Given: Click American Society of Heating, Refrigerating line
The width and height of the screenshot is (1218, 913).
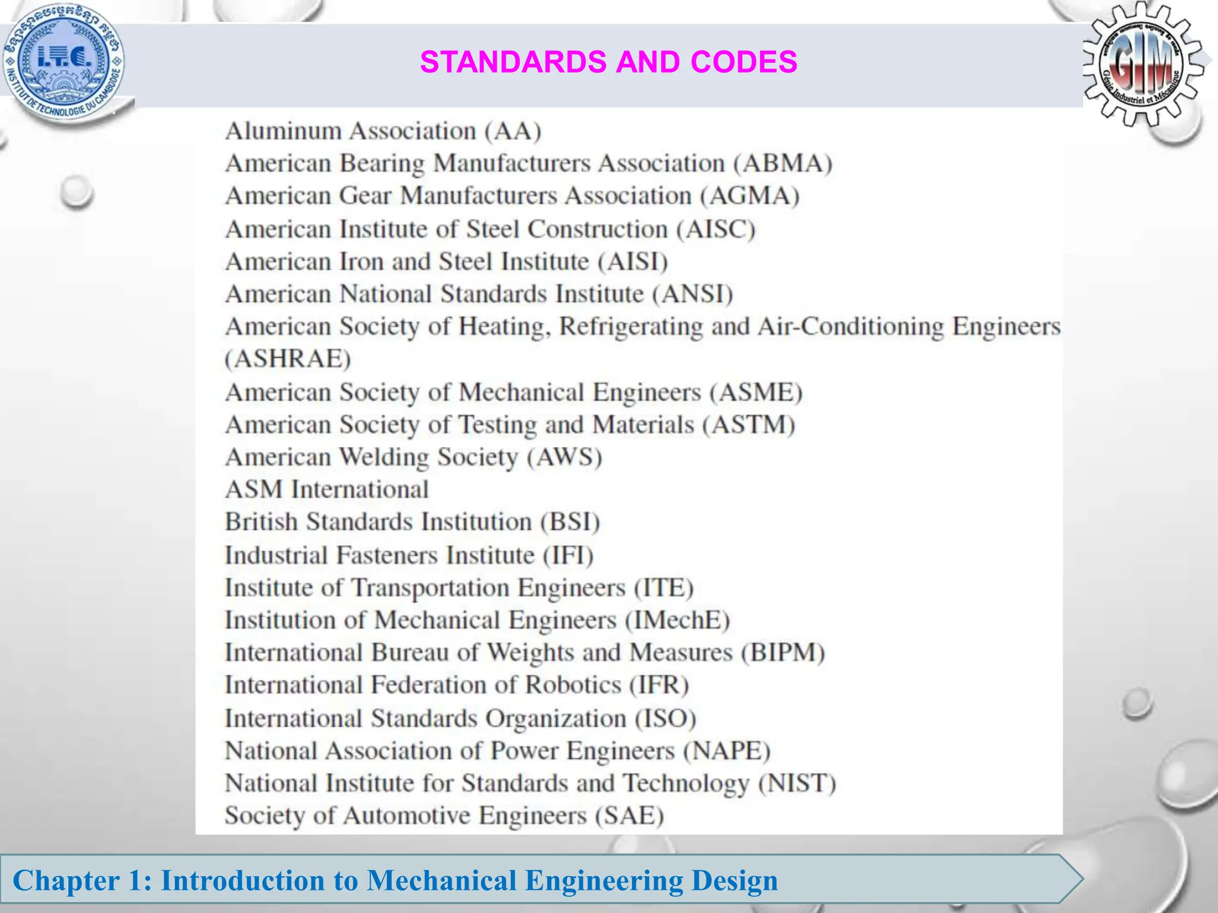Looking at the screenshot, I should [643, 328].
